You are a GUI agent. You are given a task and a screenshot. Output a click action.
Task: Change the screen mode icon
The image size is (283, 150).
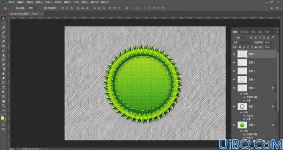4,129
